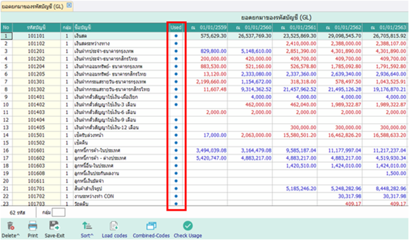Select account code 101603
The width and height of the screenshot is (409, 240).
coord(36,166)
